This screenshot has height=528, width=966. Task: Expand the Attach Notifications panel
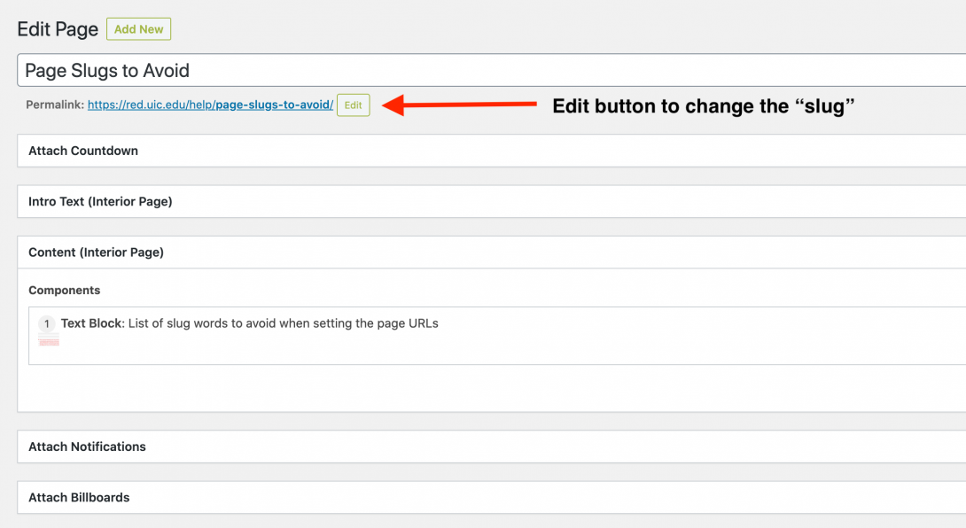coord(87,446)
